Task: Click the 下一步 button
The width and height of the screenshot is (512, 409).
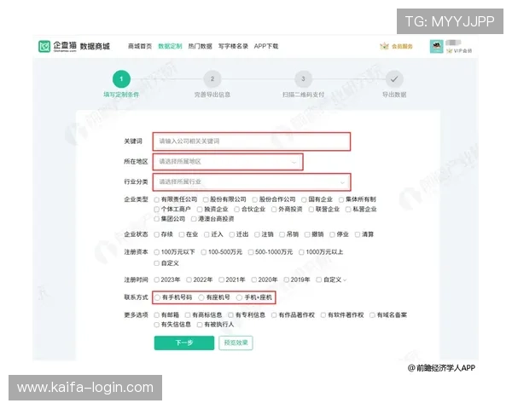Action: 184,343
